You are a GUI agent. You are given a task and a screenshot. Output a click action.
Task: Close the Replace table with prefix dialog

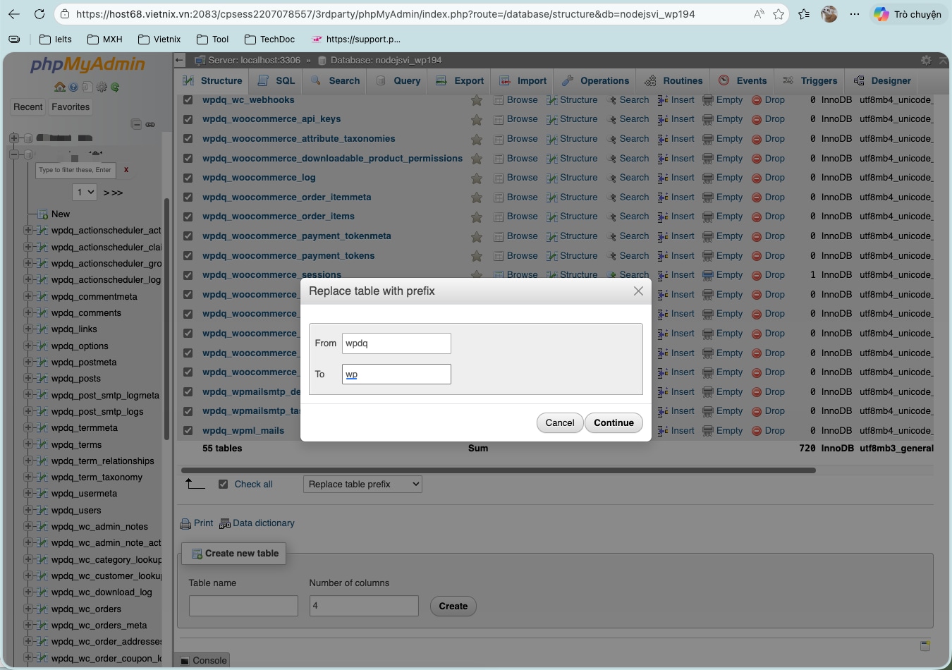coord(638,291)
